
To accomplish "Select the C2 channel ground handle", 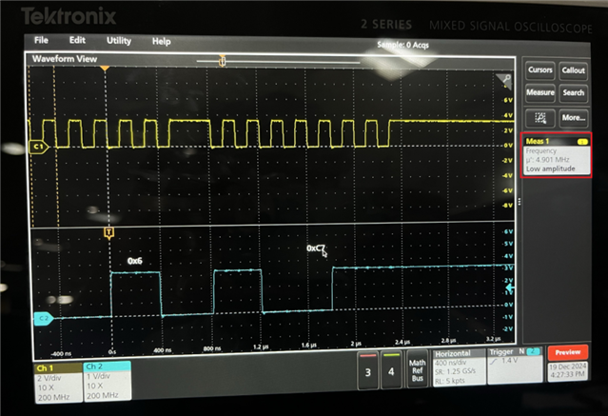I will click(x=44, y=318).
